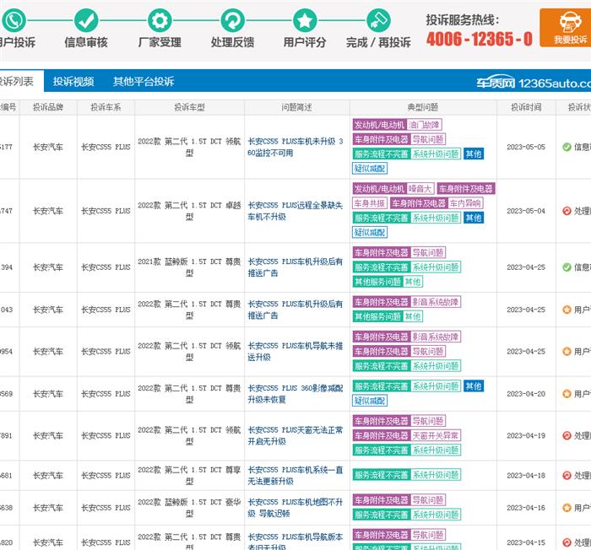This screenshot has width=591, height=550.
Task: Switch to the 投诉视频 tab
Action: [x=73, y=81]
